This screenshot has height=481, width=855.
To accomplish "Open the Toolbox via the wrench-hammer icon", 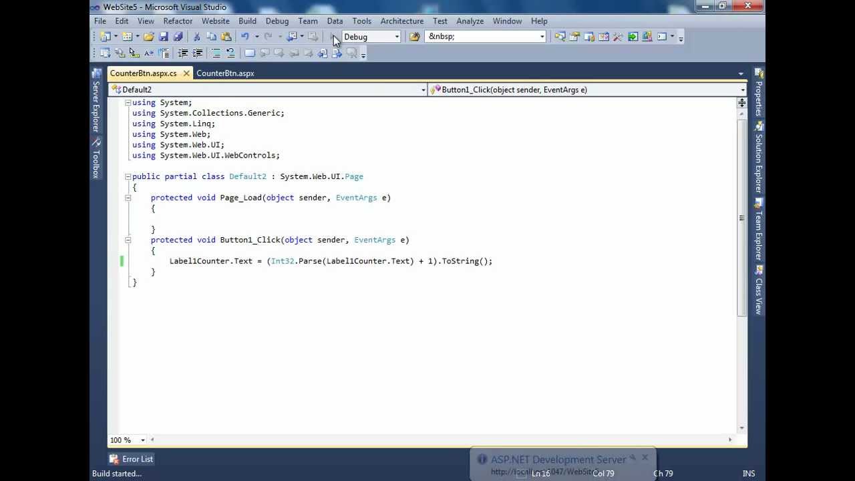I will click(x=618, y=37).
